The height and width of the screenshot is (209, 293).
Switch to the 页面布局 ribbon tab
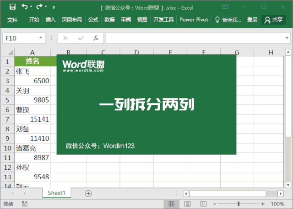coord(72,20)
